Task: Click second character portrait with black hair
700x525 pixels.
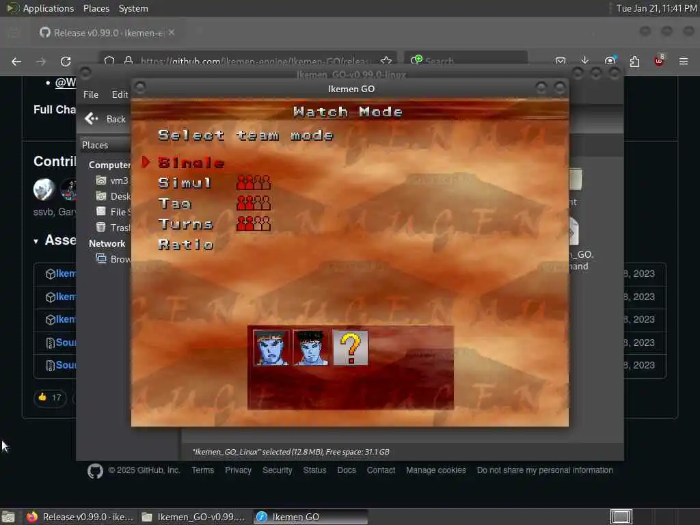Action: 310,348
